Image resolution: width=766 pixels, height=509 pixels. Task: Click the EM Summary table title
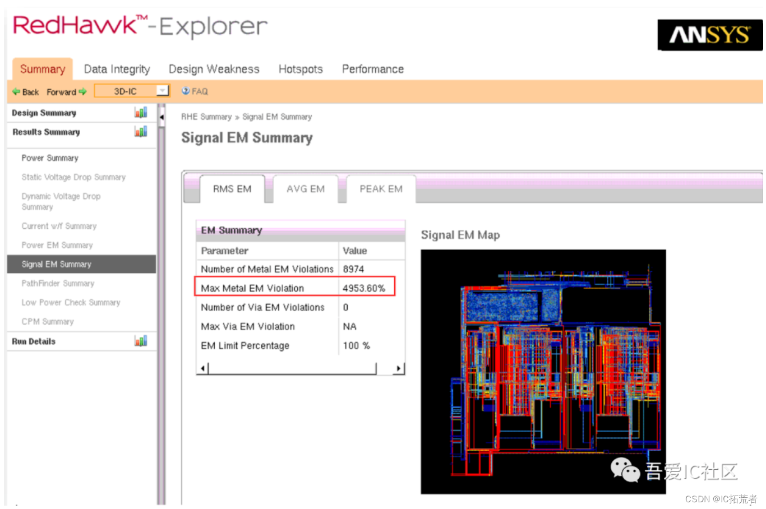click(232, 230)
